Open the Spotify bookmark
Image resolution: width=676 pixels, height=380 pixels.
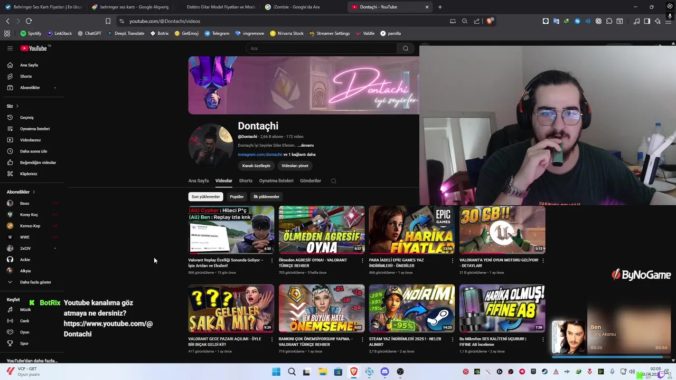31,33
